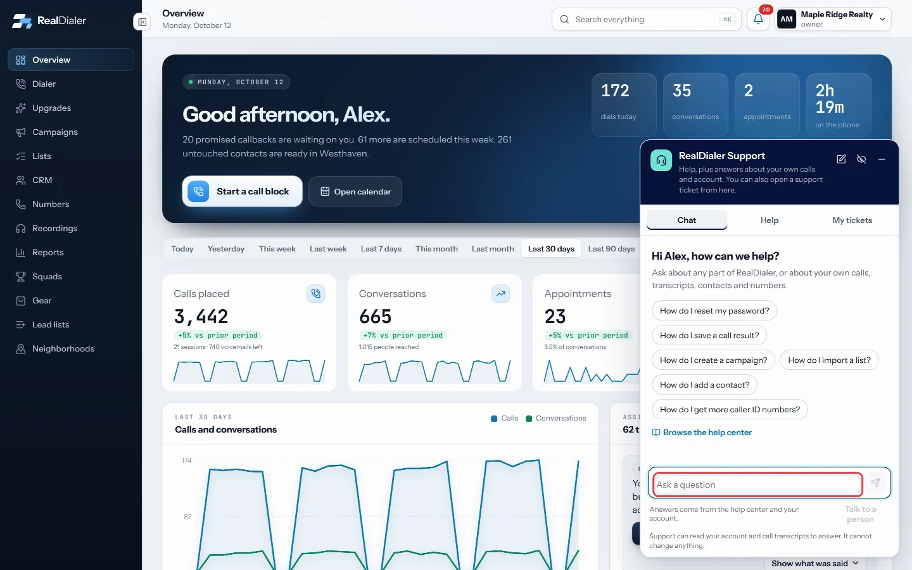Go to Lists in the sidebar
Viewport: 912px width, 570px height.
coord(71,156)
